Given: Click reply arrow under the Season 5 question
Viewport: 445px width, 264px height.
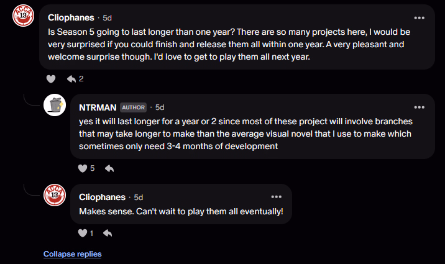Looking at the screenshot, I should pyautogui.click(x=71, y=79).
